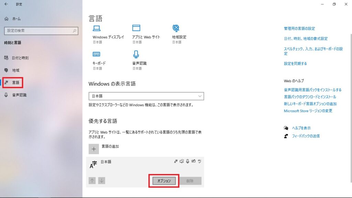The image size is (352, 198).
Task: Click the text-to-speech feature icon on 日本語 row
Action: coord(181,161)
